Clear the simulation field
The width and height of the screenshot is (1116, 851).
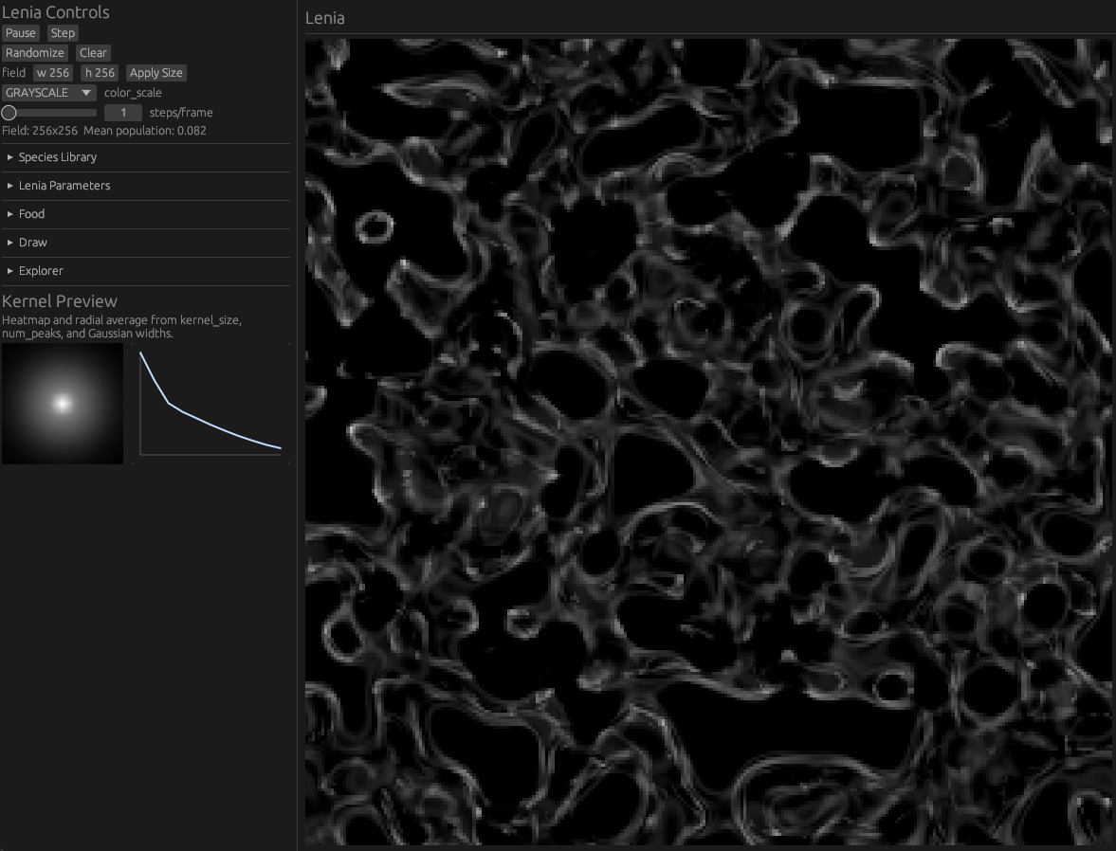93,53
